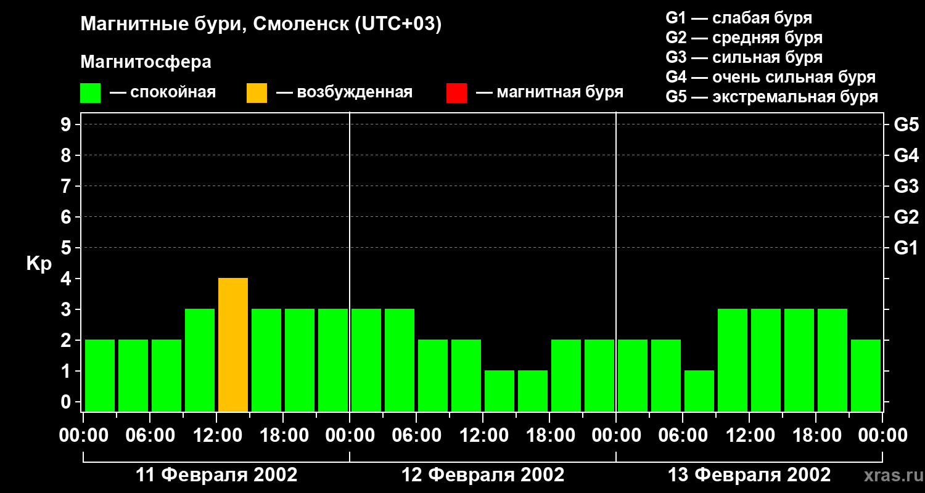
Task: Click the final 00:00 label ending 13 February
Action: point(882,436)
